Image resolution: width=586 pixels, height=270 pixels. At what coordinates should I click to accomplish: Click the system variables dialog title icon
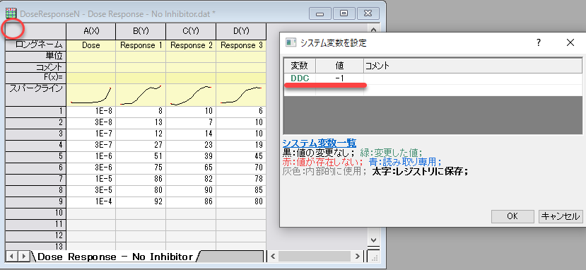[x=291, y=42]
